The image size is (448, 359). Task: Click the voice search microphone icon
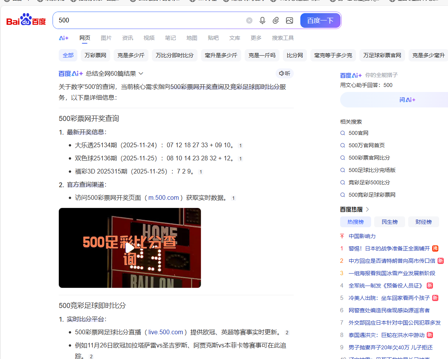[262, 20]
